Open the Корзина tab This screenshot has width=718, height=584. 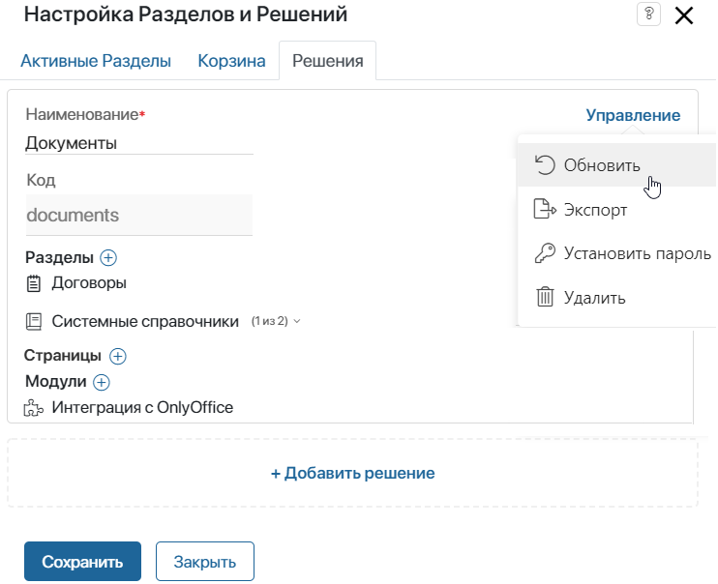[231, 61]
